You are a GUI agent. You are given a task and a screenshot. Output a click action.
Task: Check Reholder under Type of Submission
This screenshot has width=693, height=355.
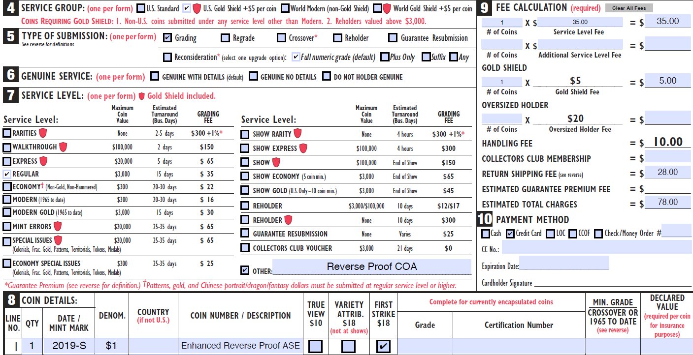337,38
